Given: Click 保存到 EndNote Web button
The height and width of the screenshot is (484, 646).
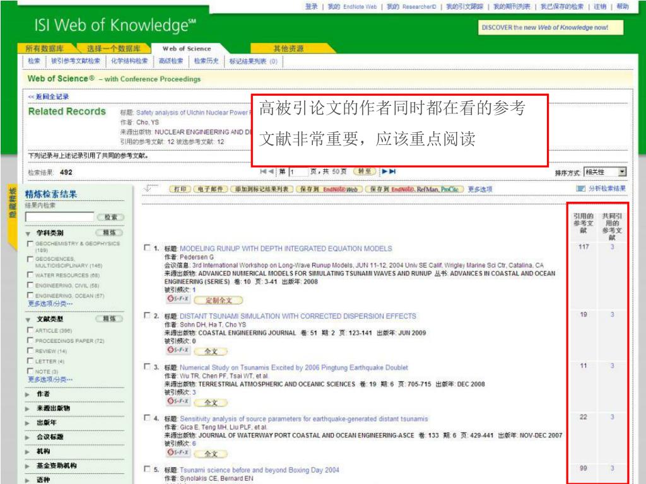Looking at the screenshot, I should click(x=329, y=189).
